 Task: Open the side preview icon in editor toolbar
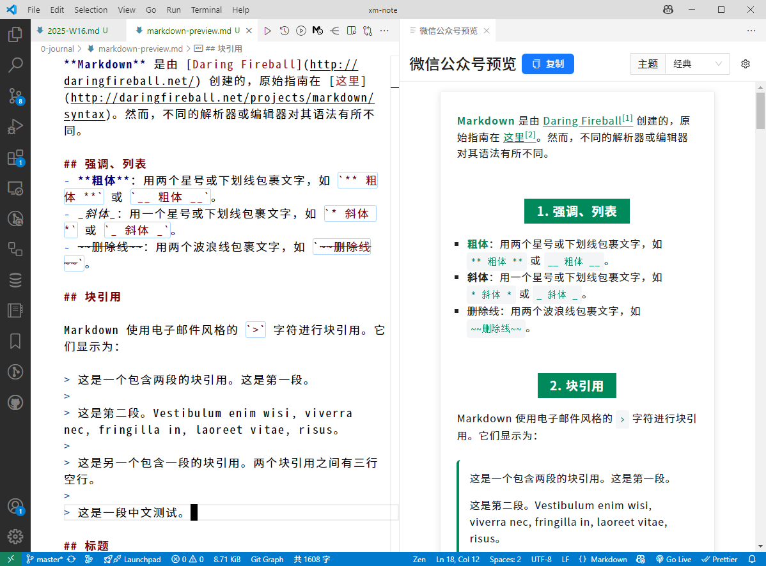[351, 31]
